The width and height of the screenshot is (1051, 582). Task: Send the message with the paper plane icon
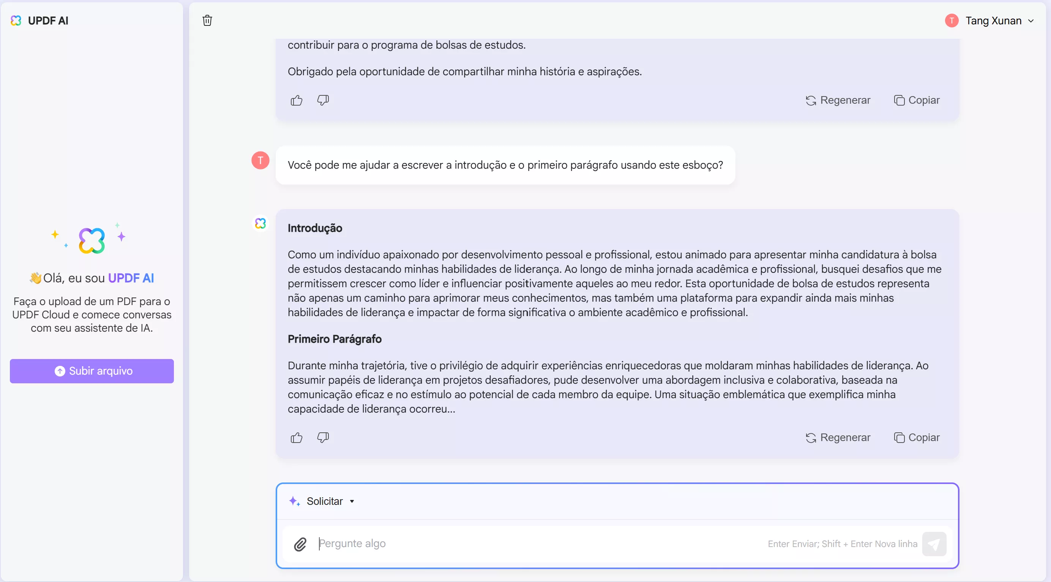pos(935,544)
